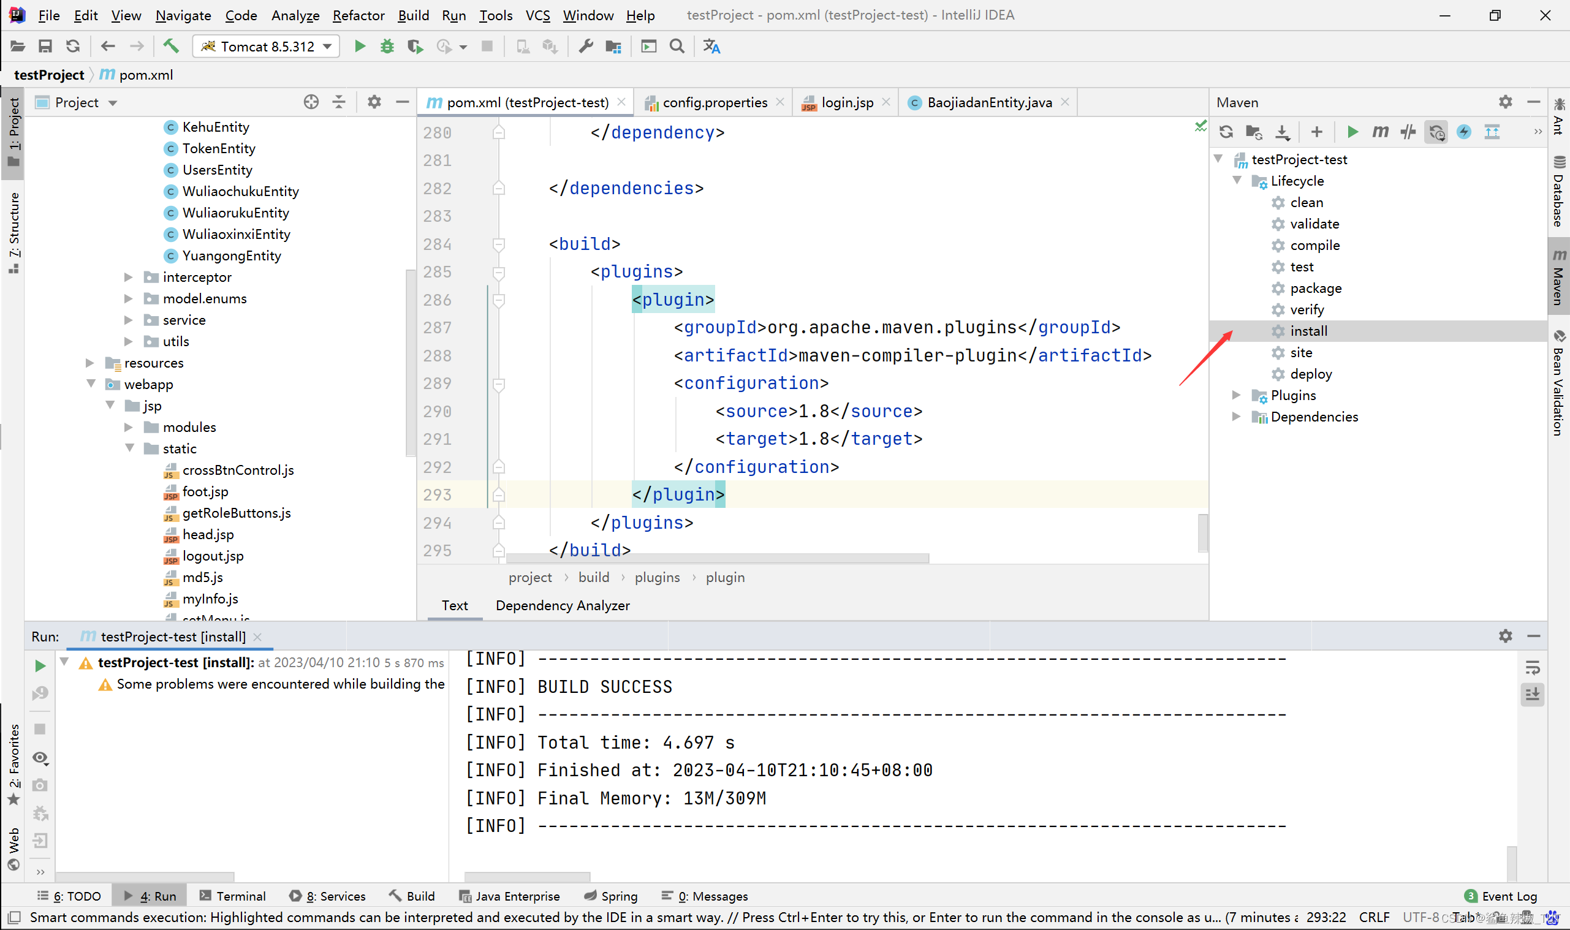Screen dimensions: 1570x930
Task: Open Project Structure icon in toolbar
Action: point(613,47)
